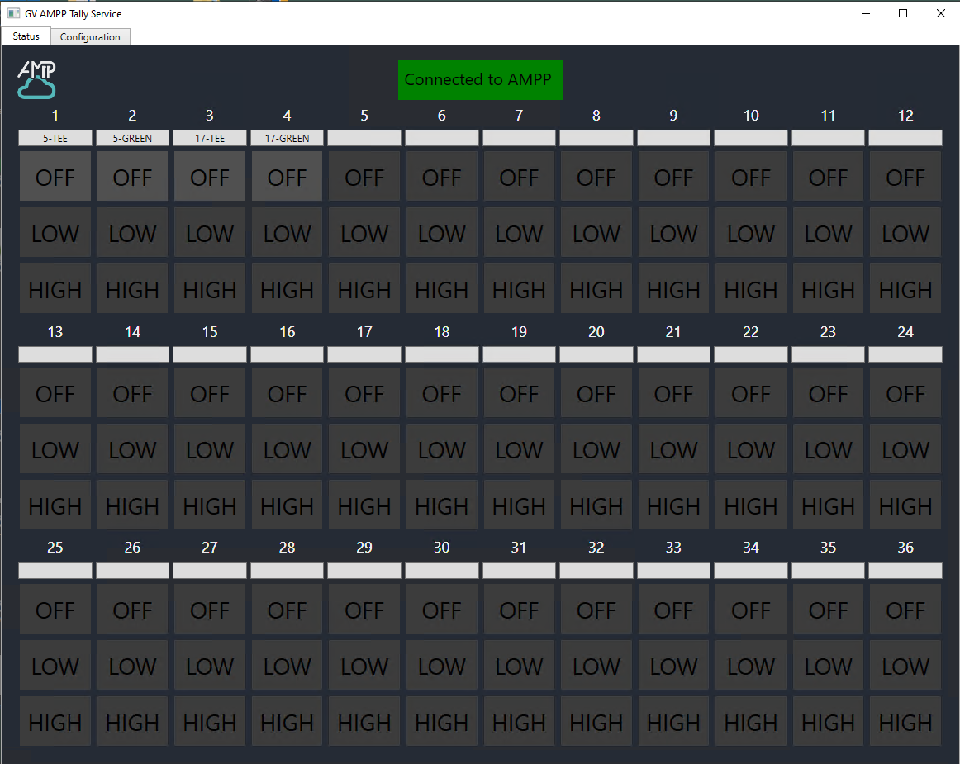This screenshot has height=764, width=960.
Task: Maximize the GV AMPP Tally Service window
Action: point(903,13)
